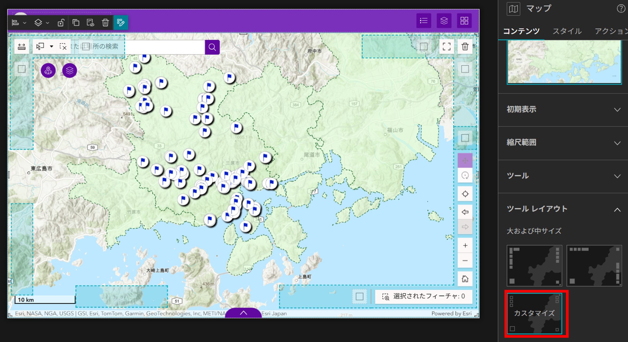The height and width of the screenshot is (342, 628).
Task: Delete widget using toolbar trash icon
Action: click(x=105, y=23)
